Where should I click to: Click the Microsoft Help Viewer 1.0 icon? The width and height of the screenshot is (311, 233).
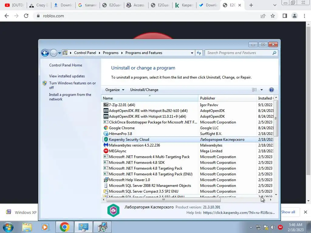(106, 180)
